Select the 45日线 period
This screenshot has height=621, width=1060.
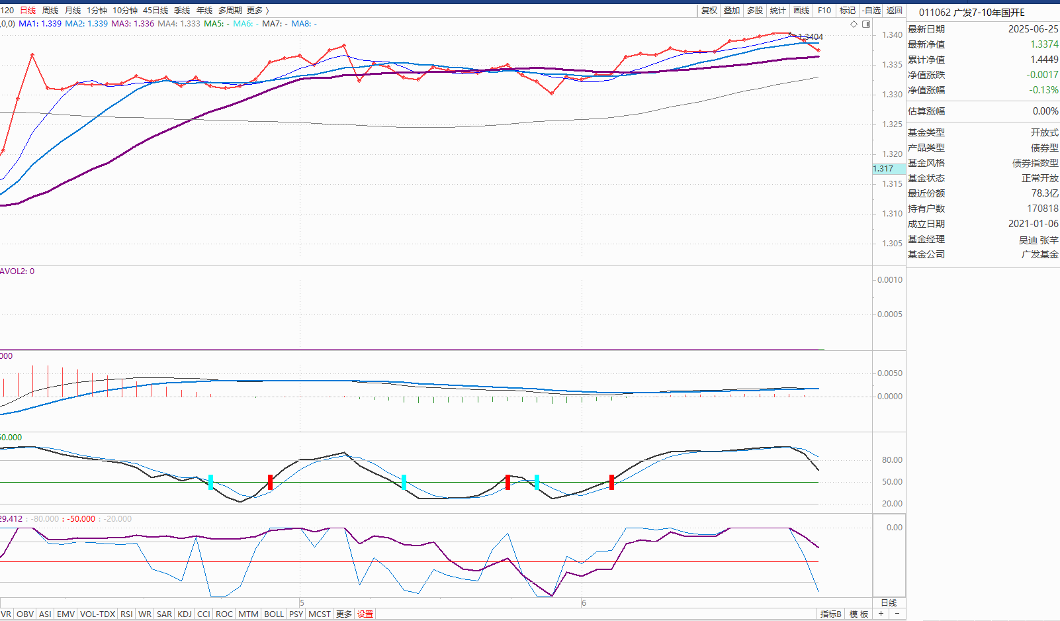(x=155, y=11)
